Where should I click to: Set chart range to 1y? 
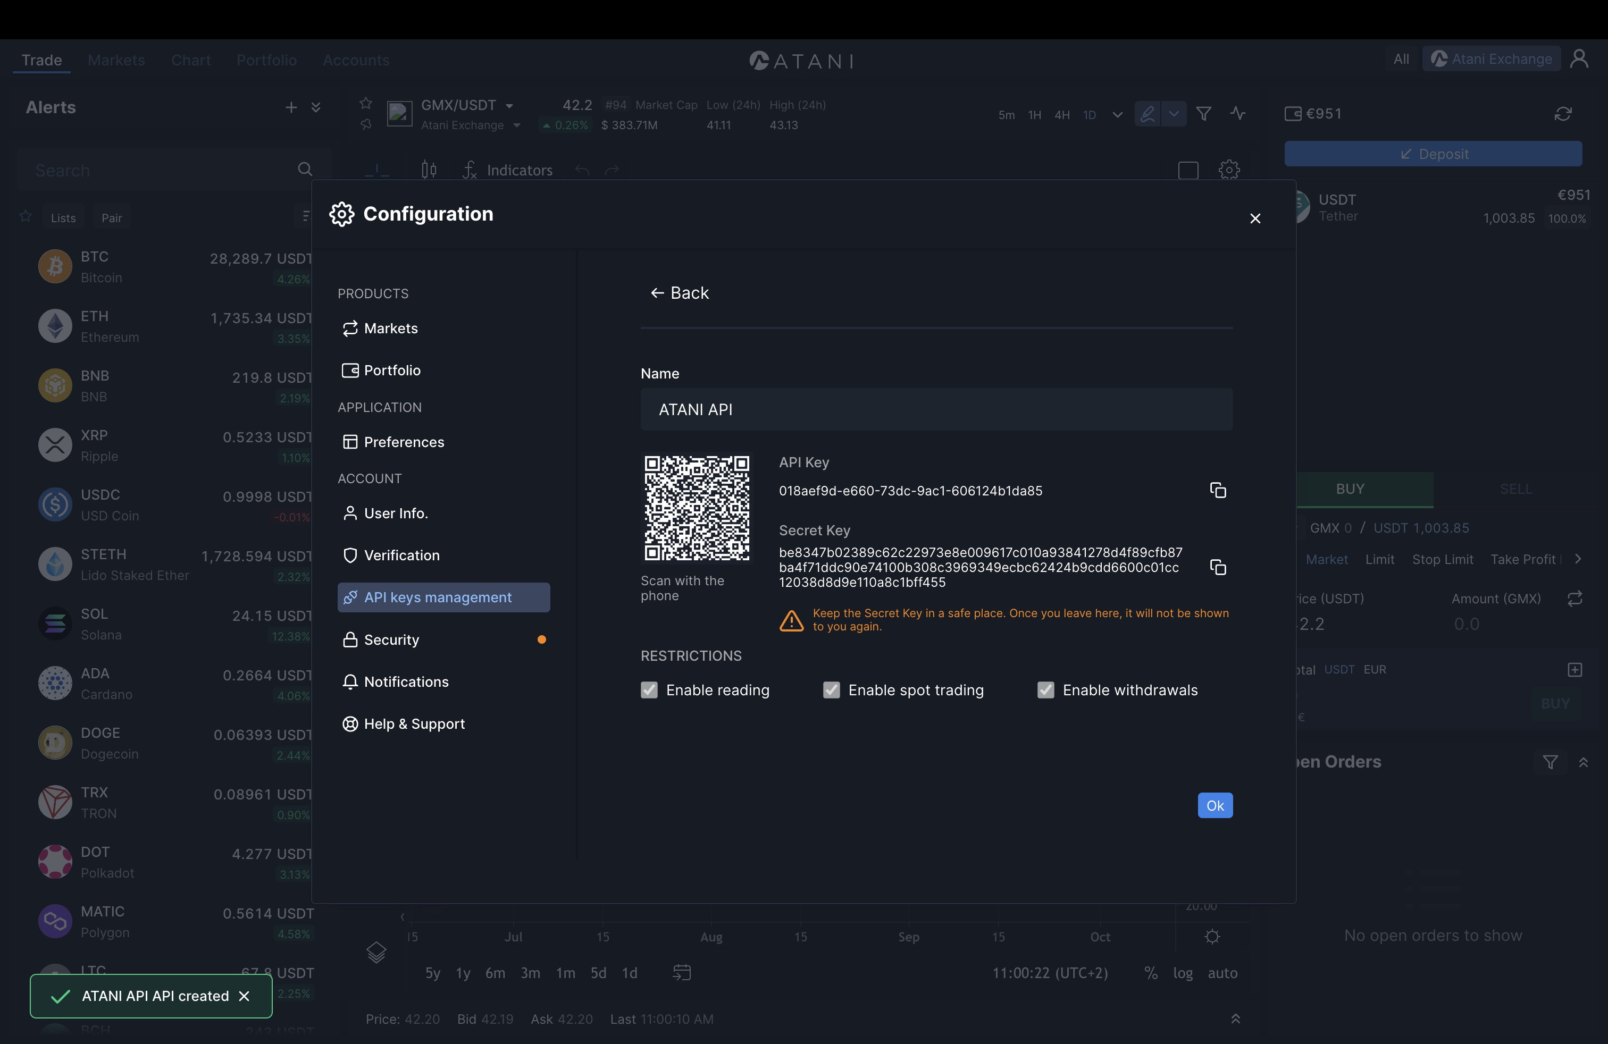pyautogui.click(x=463, y=973)
